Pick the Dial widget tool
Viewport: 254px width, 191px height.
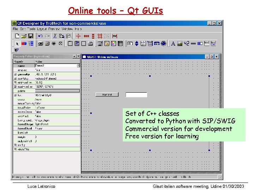[164, 44]
